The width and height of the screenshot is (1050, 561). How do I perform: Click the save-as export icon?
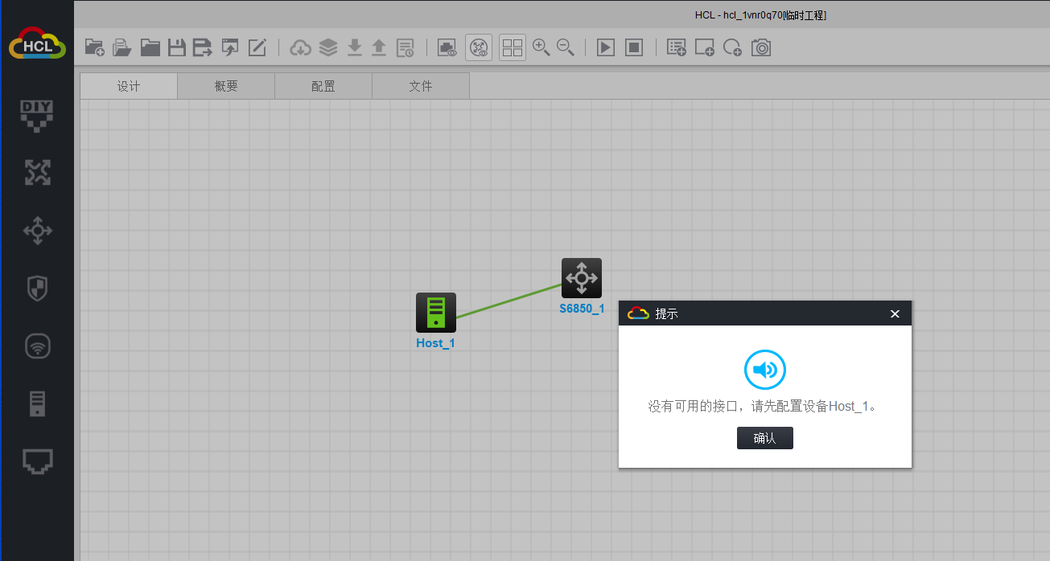click(x=203, y=47)
